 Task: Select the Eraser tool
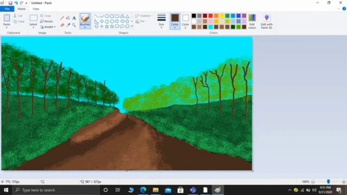point(62,25)
